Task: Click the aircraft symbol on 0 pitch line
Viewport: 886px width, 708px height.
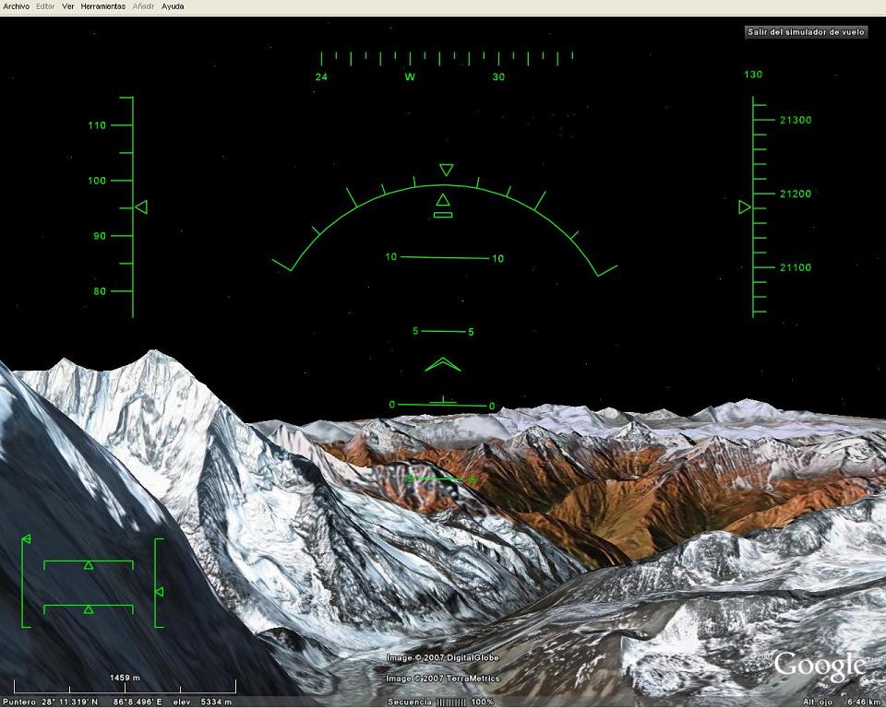Action: pos(444,401)
